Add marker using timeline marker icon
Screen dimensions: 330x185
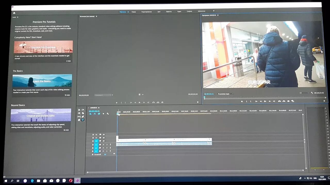[103, 114]
